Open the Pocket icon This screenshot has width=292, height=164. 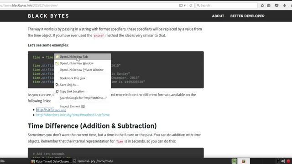pos(277,5)
